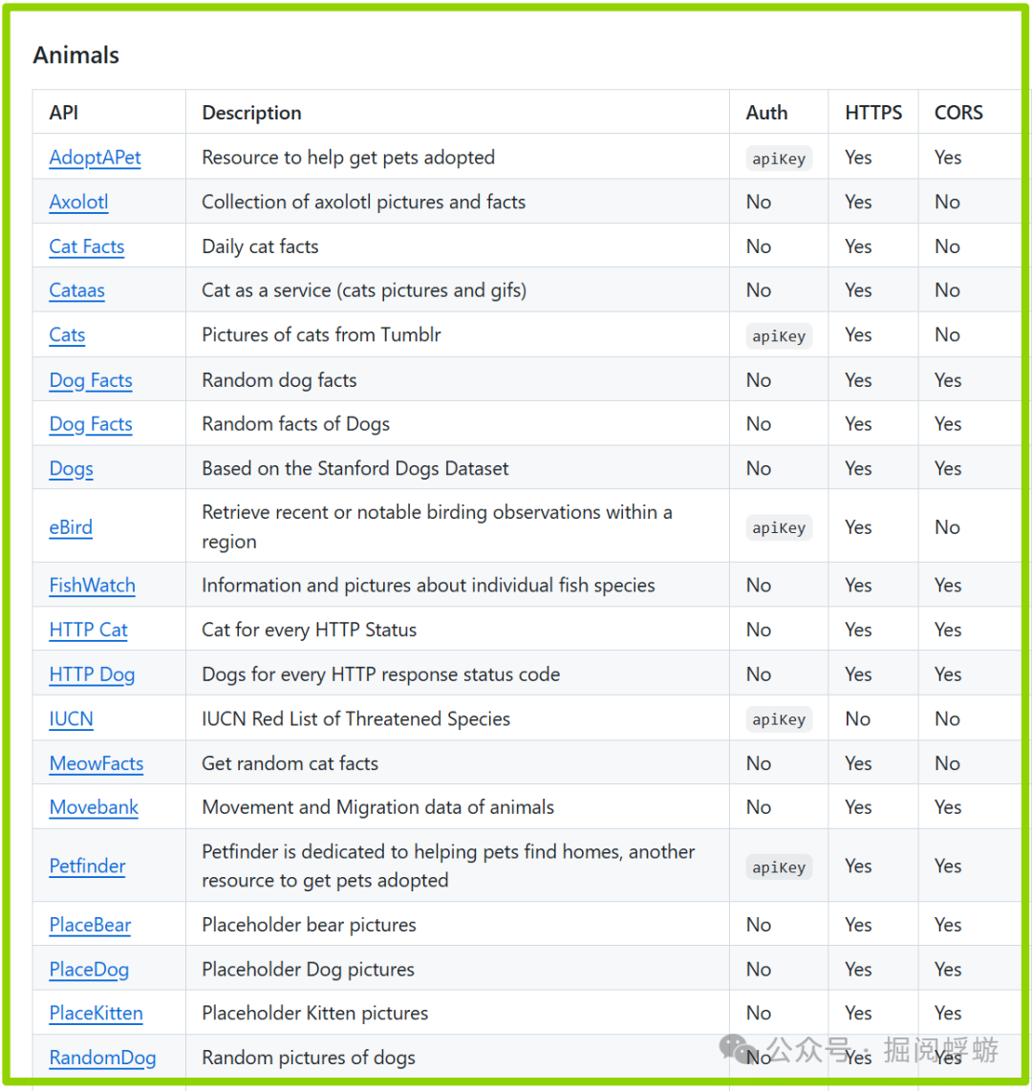Open the Cat Facts link
The width and height of the screenshot is (1032, 1091).
pyautogui.click(x=87, y=246)
